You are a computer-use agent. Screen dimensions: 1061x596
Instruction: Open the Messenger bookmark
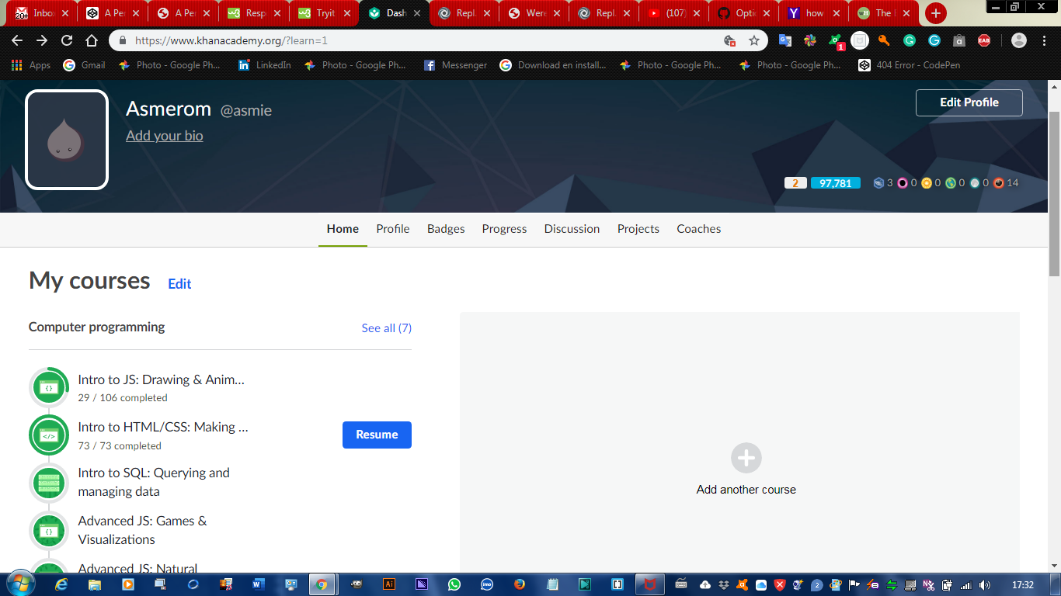click(x=455, y=65)
